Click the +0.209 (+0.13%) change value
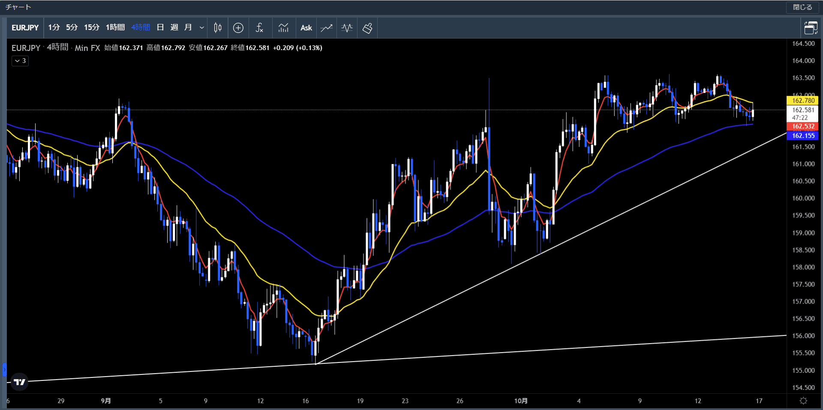The height and width of the screenshot is (410, 823). pos(297,48)
